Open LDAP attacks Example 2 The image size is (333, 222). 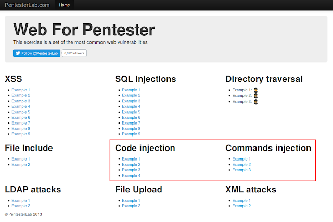(21, 206)
